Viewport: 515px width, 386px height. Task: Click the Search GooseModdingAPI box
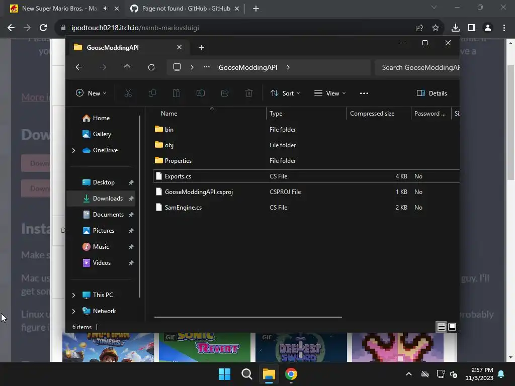(x=417, y=67)
